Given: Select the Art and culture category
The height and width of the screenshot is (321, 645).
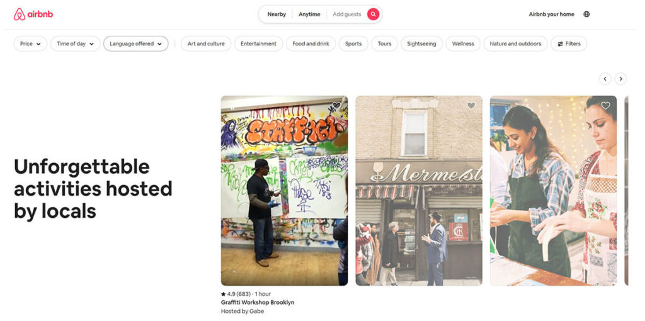Looking at the screenshot, I should click(x=206, y=43).
